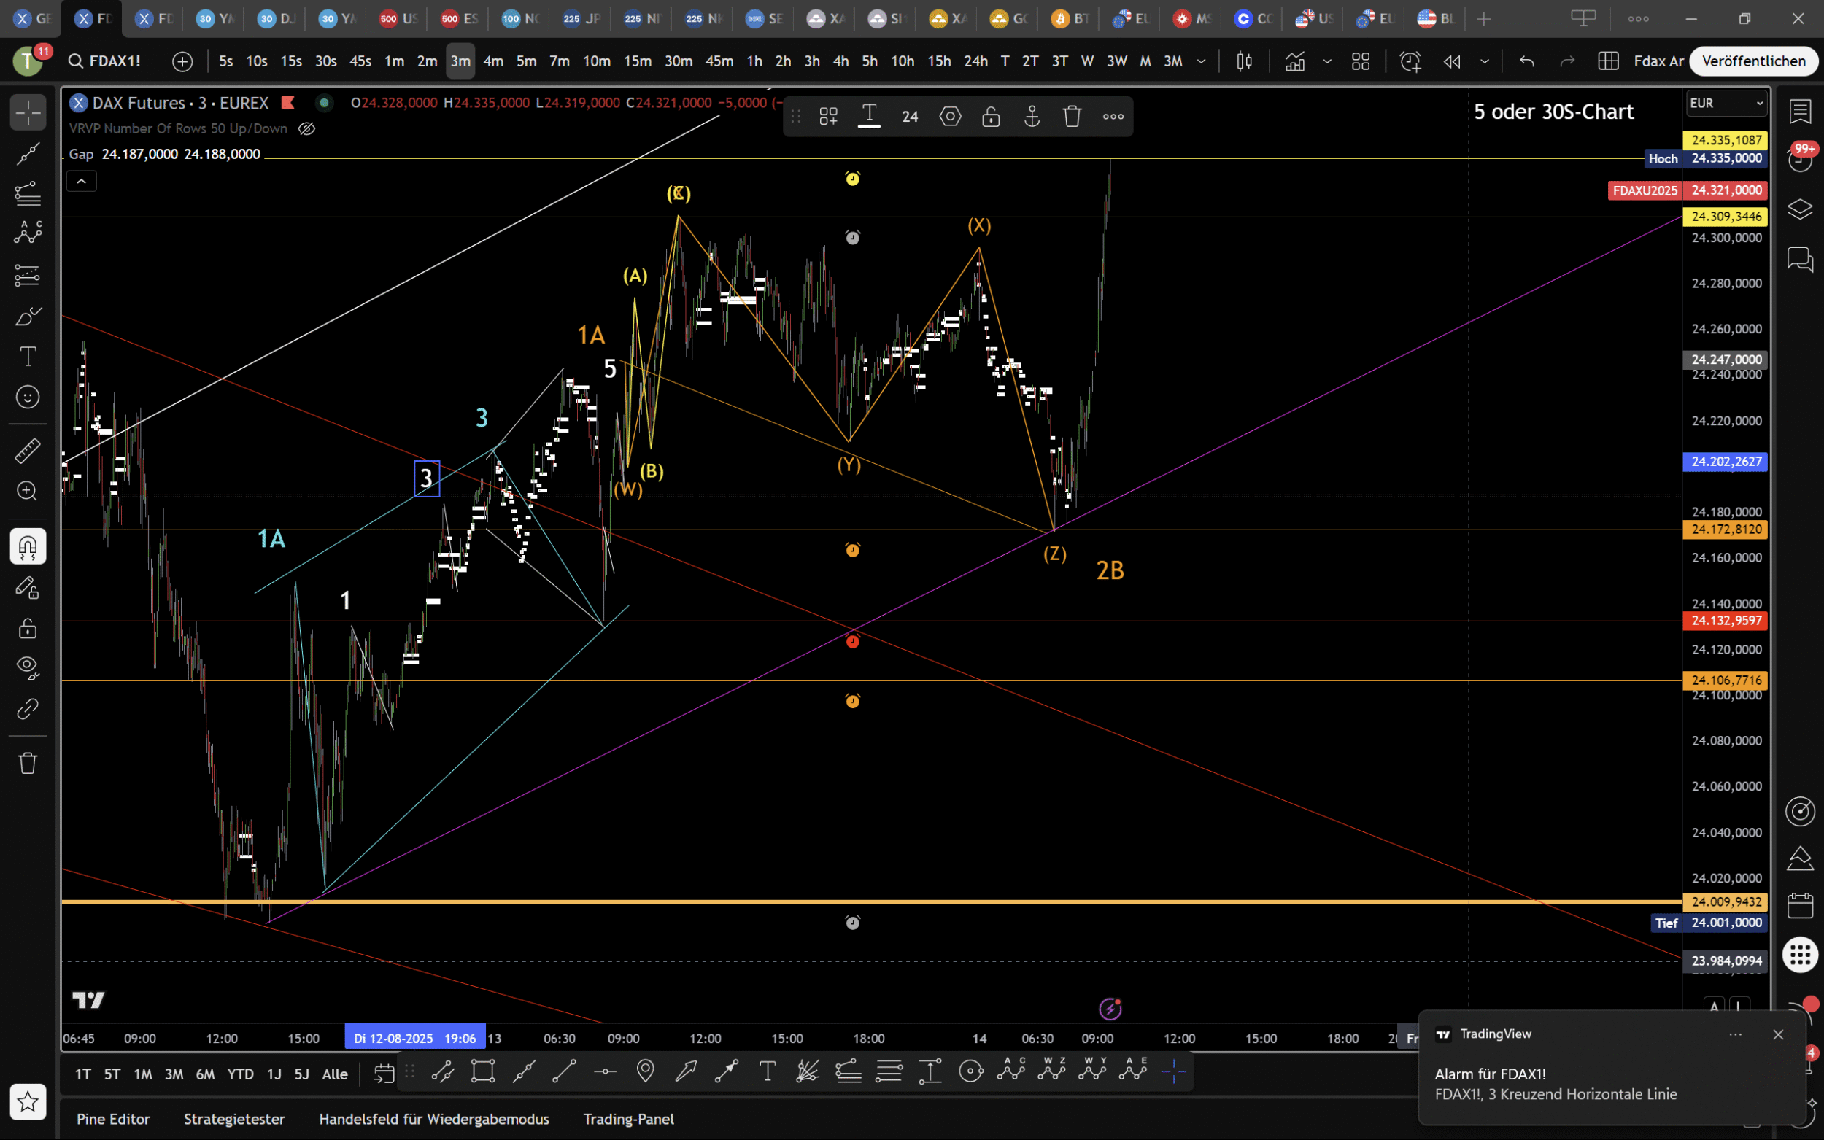Click the Veröffentlichen button

(x=1753, y=61)
